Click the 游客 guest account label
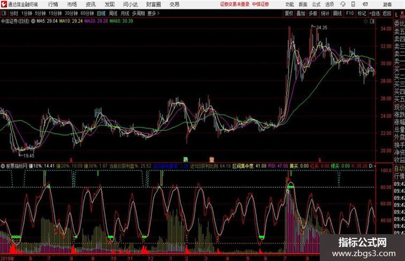The height and width of the screenshot is (261, 405). click(x=387, y=4)
